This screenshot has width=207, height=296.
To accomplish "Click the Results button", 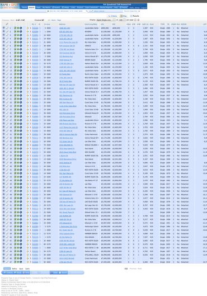I will [135, 16].
